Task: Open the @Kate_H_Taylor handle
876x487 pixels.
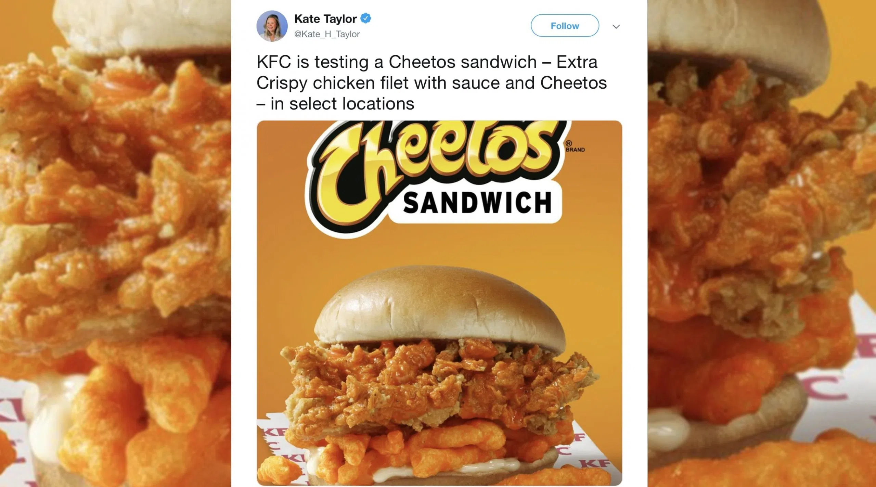Action: pos(327,34)
